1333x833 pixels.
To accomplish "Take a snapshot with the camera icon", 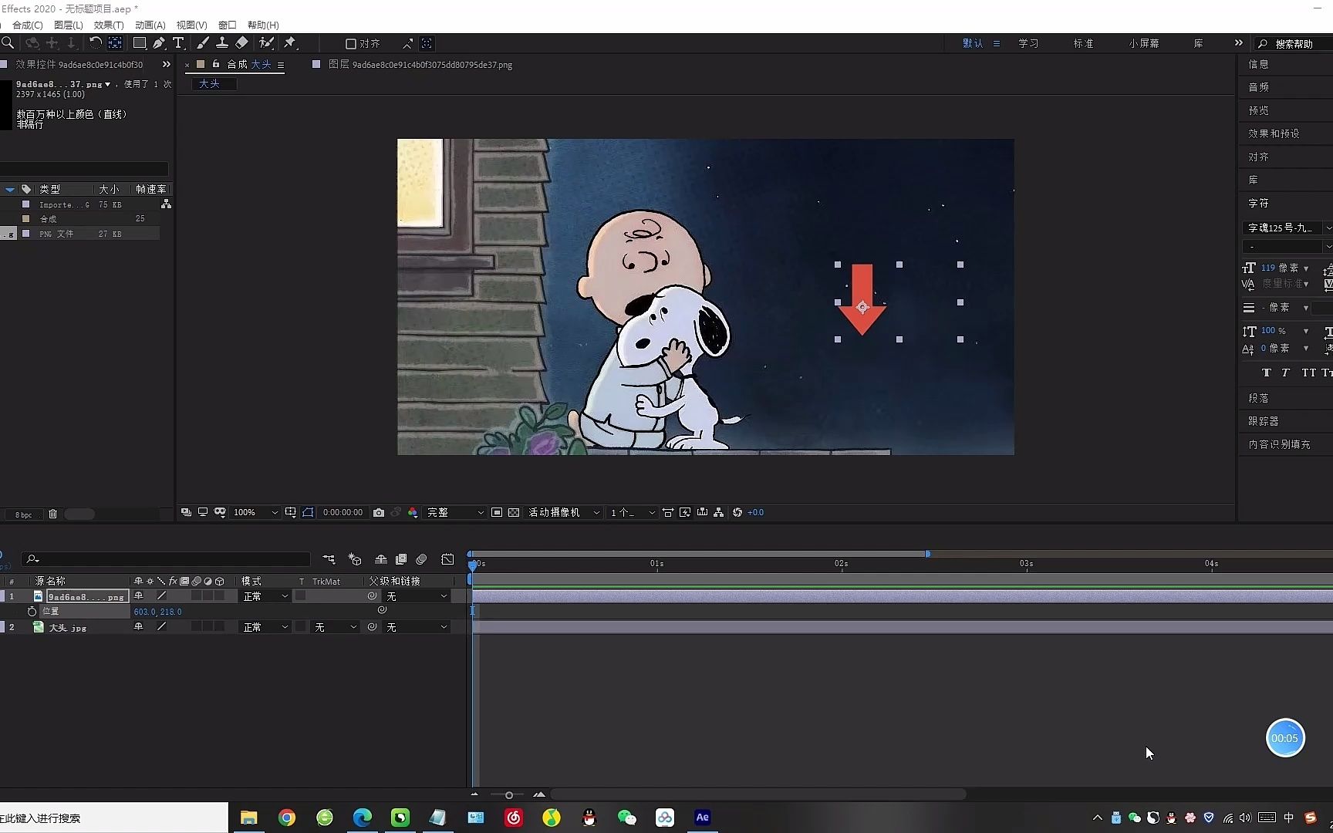I will 379,512.
